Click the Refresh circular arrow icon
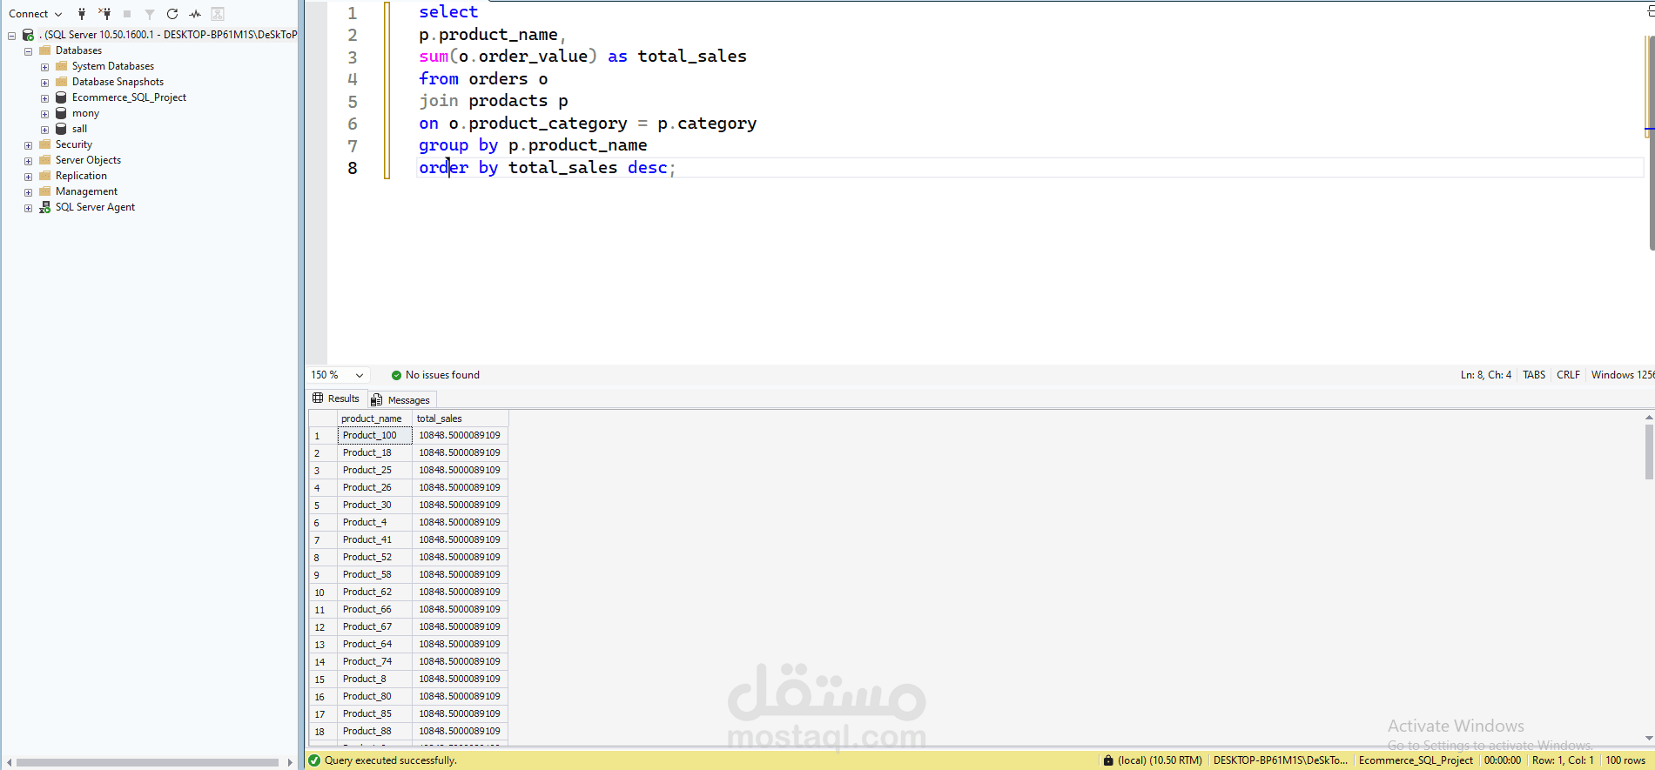 tap(172, 14)
